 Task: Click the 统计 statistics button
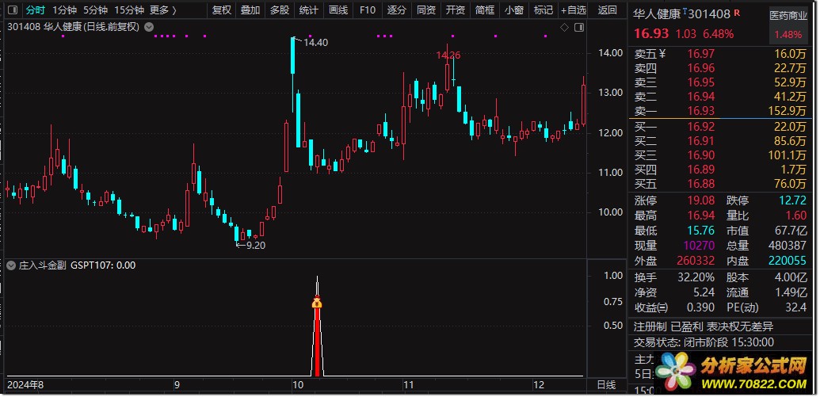(x=308, y=10)
